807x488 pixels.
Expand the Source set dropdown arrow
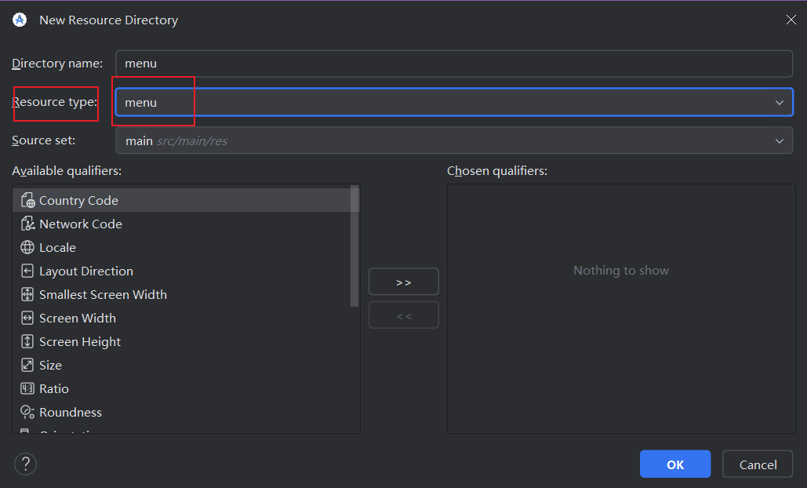[779, 141]
